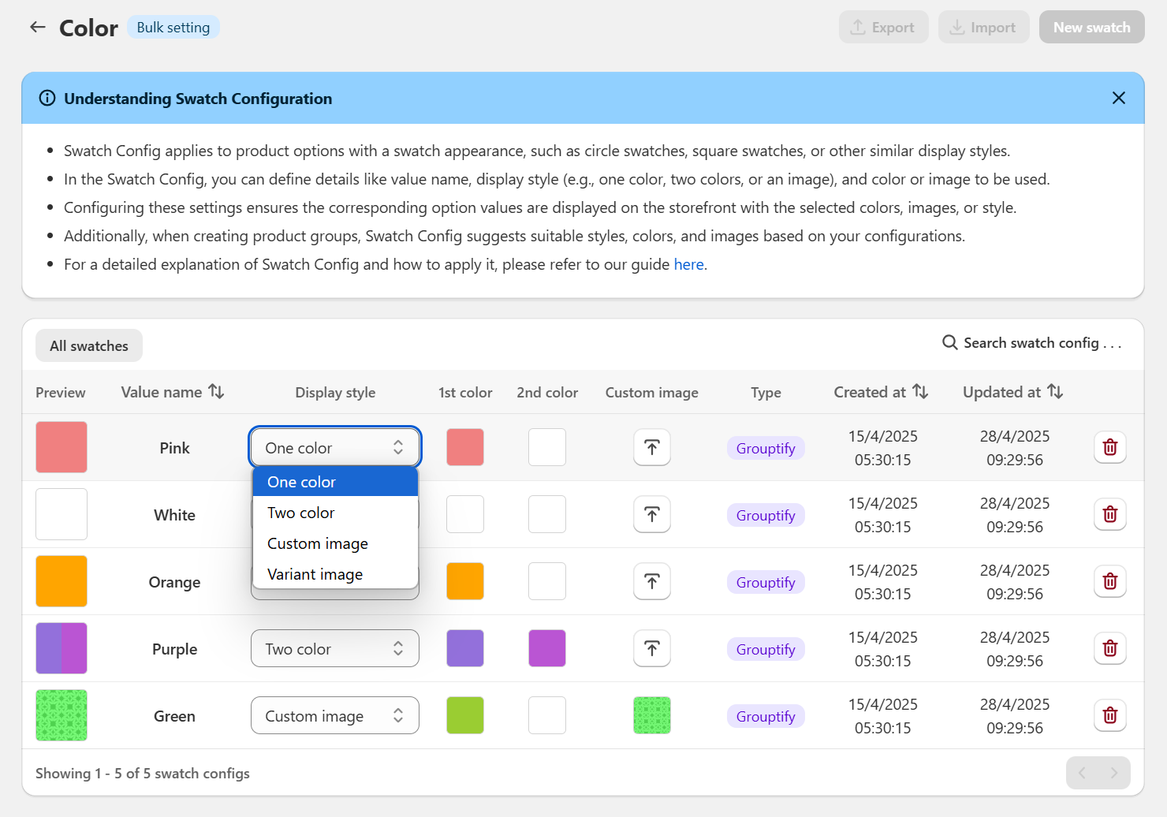1167x817 pixels.
Task: Click the back arrow next to Color
Action: click(38, 28)
